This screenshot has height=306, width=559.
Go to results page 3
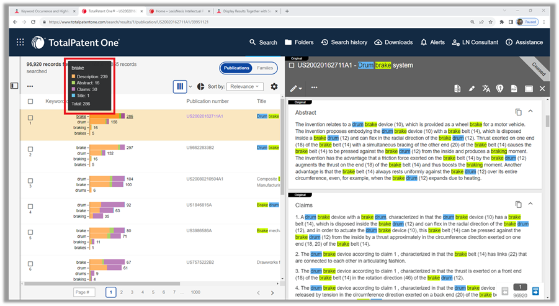[132, 292]
